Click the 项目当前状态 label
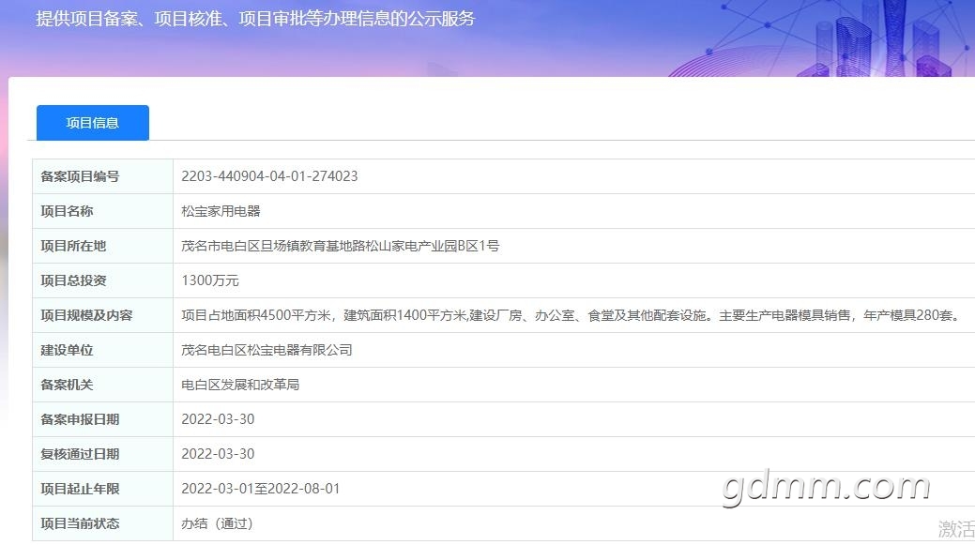This screenshot has width=975, height=545. [x=80, y=523]
